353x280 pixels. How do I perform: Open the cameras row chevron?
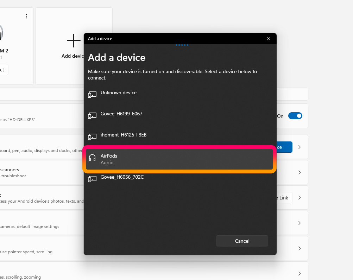300,223
